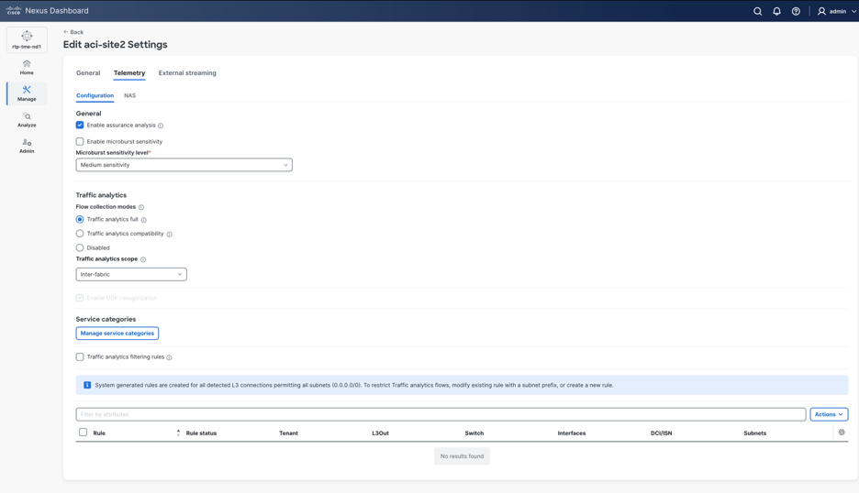This screenshot has height=493, width=859.
Task: Click Enable UDP categorization checkbox
Action: [x=80, y=298]
